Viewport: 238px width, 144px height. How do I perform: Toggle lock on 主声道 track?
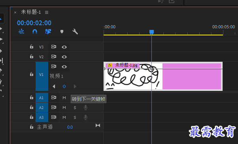(x=31, y=127)
